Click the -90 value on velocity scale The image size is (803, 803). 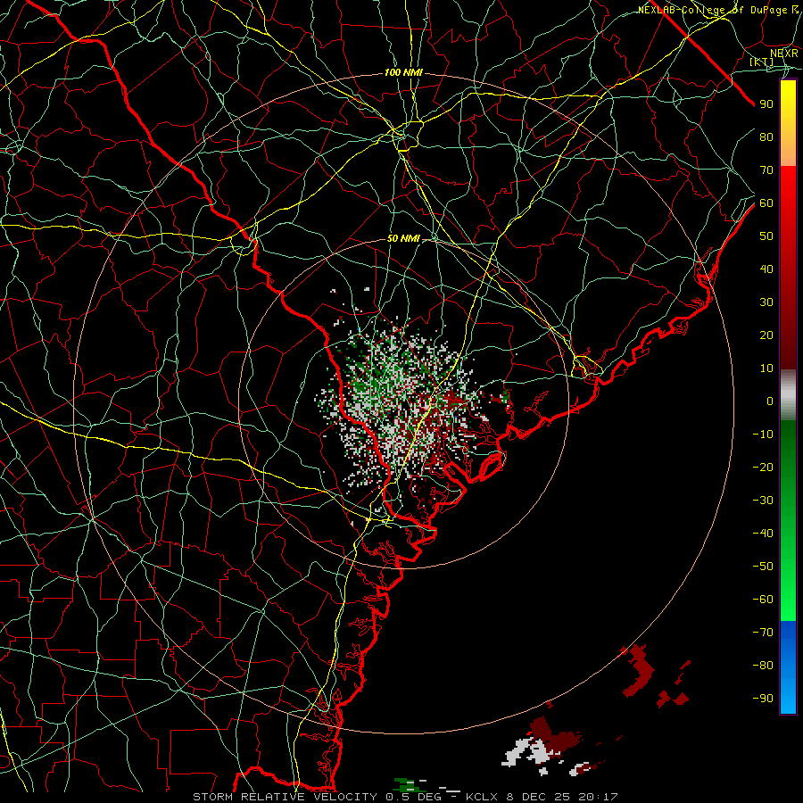763,699
